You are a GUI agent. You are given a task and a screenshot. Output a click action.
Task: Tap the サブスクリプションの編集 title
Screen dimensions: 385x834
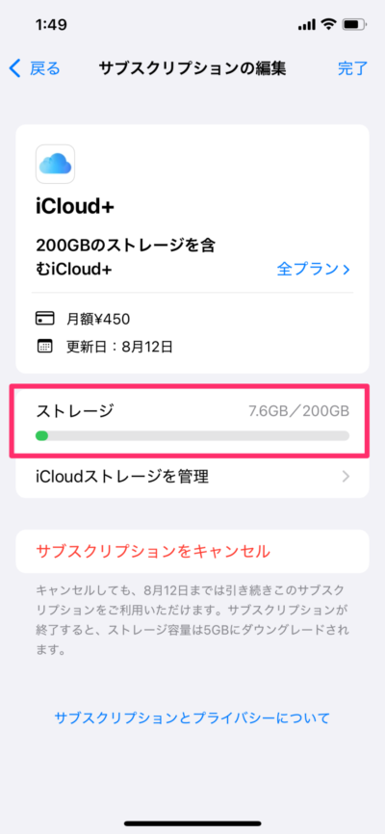(192, 68)
